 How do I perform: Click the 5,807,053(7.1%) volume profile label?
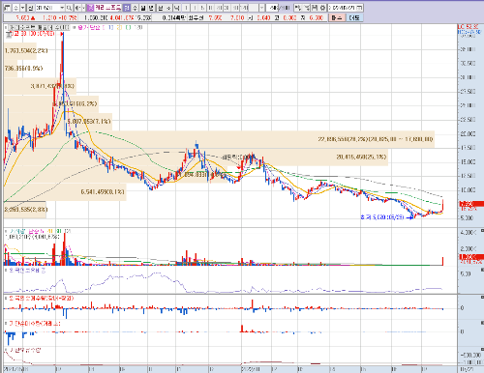[x=89, y=121]
